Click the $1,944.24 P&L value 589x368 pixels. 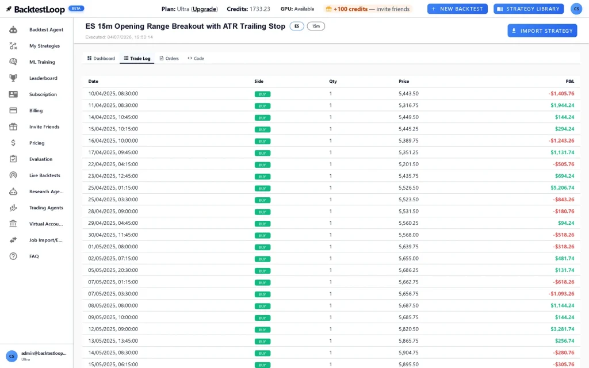[x=563, y=105]
